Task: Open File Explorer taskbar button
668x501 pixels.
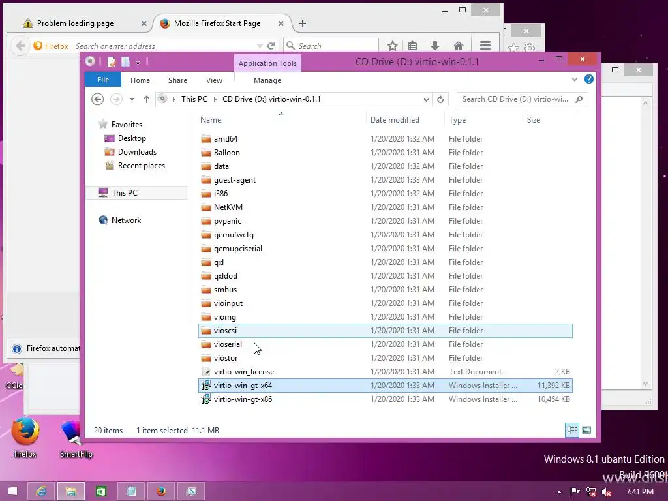Action: [71, 492]
